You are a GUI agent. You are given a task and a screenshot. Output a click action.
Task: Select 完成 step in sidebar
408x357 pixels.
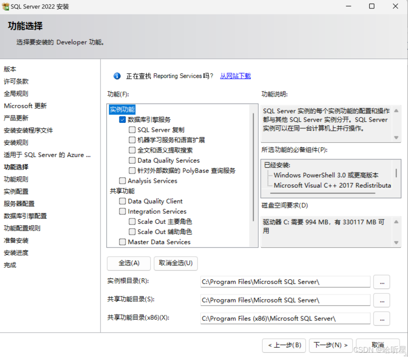pyautogui.click(x=10, y=265)
